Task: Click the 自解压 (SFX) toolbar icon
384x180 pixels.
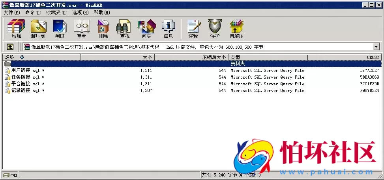Action: [x=237, y=29]
